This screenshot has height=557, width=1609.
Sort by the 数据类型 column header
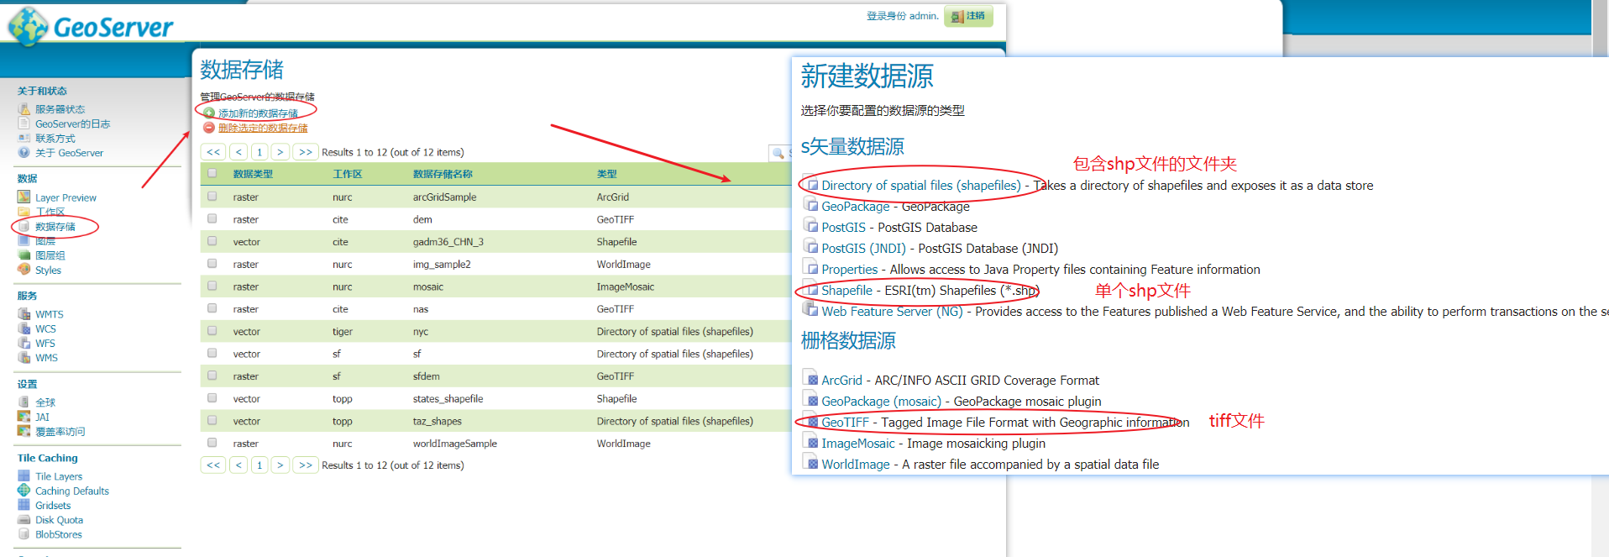tap(253, 174)
